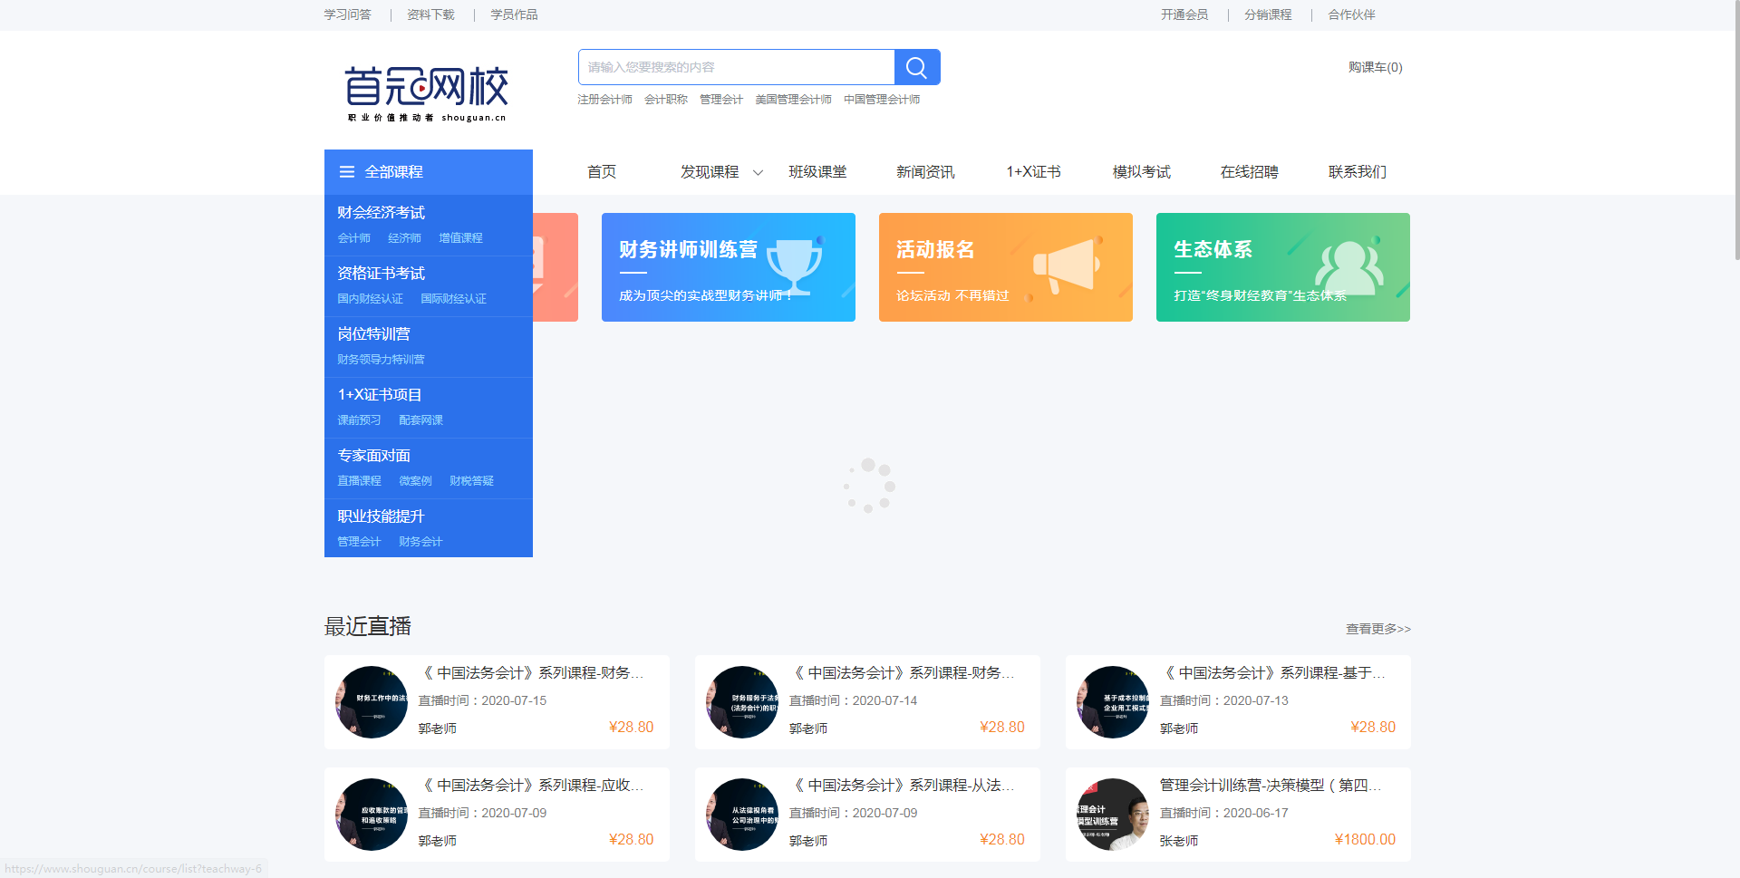Click 学员作品 top link
Screen dimensions: 1740x878
coord(514,14)
